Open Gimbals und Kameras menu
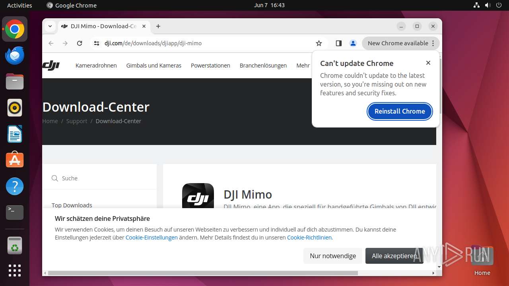Viewport: 509px width, 286px height. pos(154,66)
